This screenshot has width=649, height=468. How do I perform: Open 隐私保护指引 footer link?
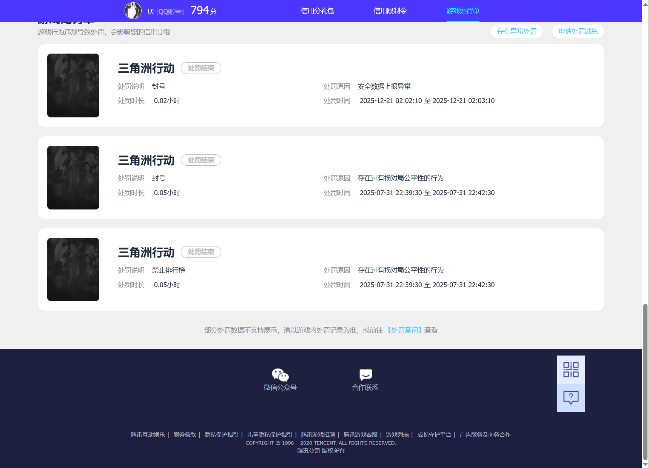222,435
